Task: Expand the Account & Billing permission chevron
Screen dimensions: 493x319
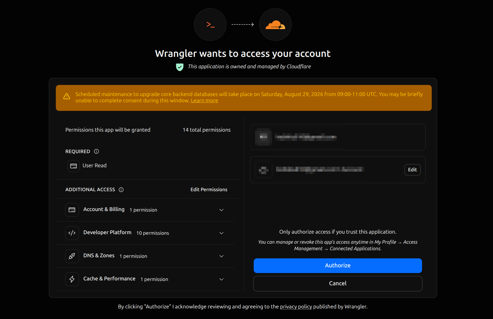Action: point(221,210)
